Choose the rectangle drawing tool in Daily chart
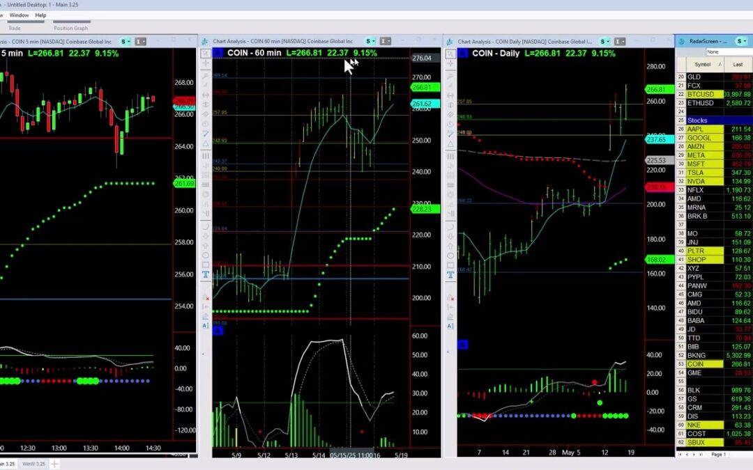 [450, 265]
